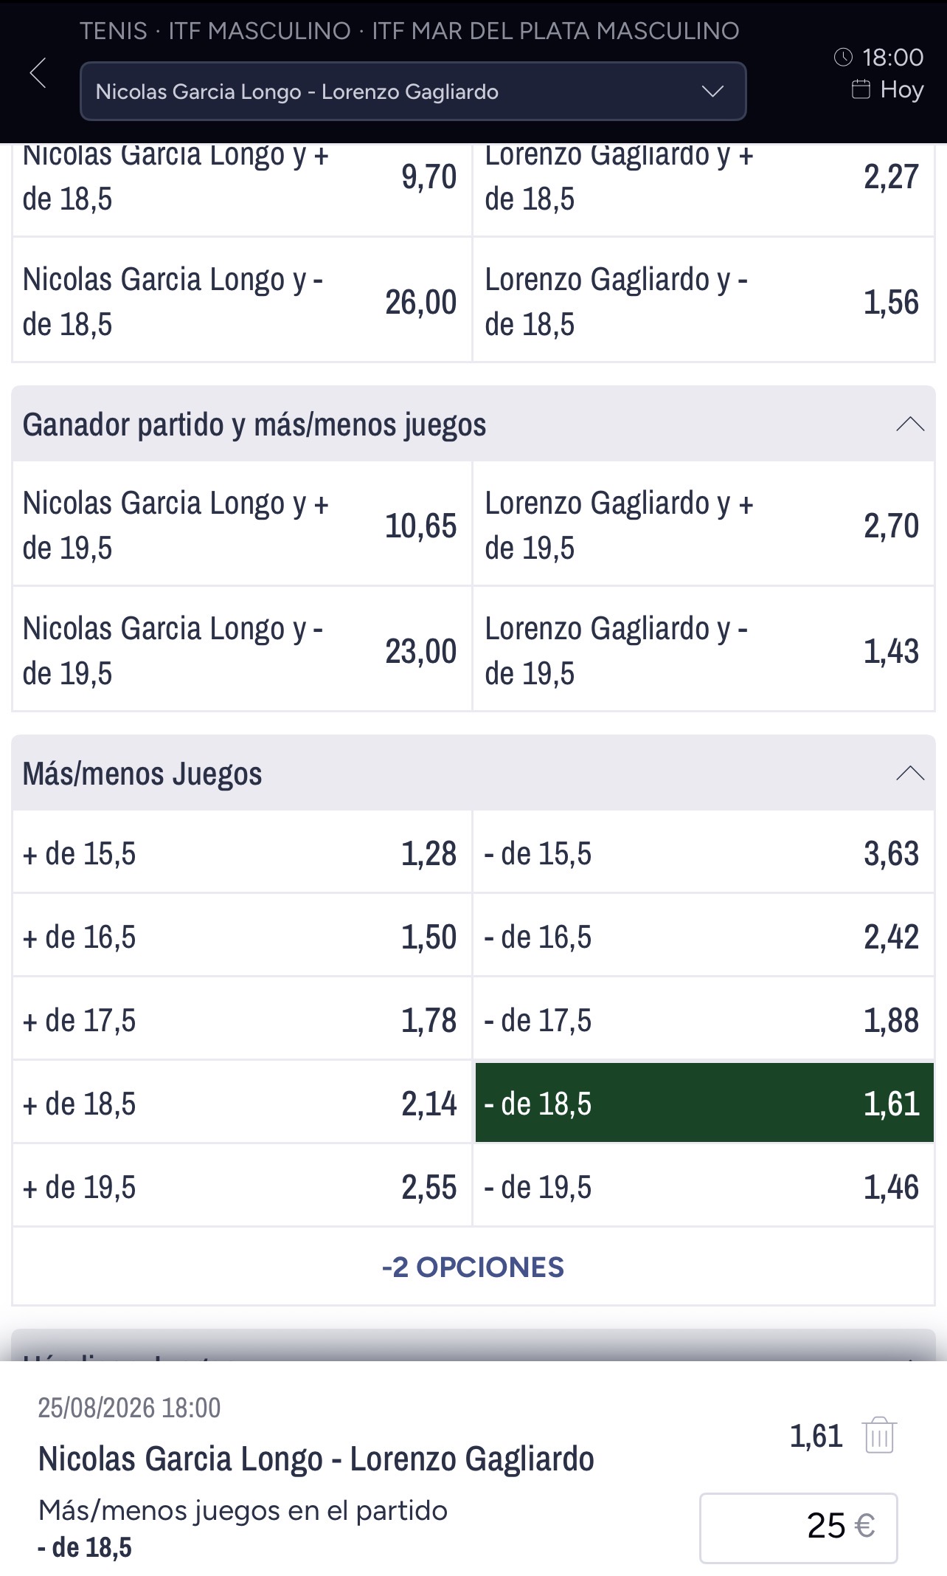Tap the back arrow icon
Viewport: 947px width, 1576px height.
tap(38, 72)
